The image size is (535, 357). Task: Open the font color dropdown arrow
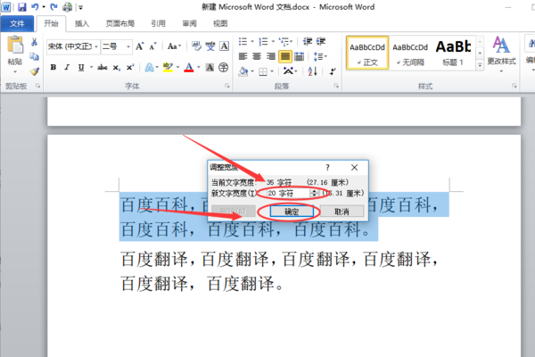pos(198,67)
